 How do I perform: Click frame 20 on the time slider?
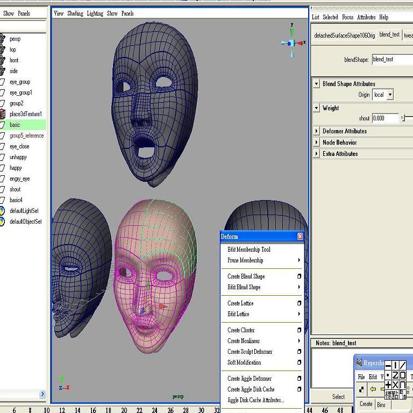pos(124,410)
